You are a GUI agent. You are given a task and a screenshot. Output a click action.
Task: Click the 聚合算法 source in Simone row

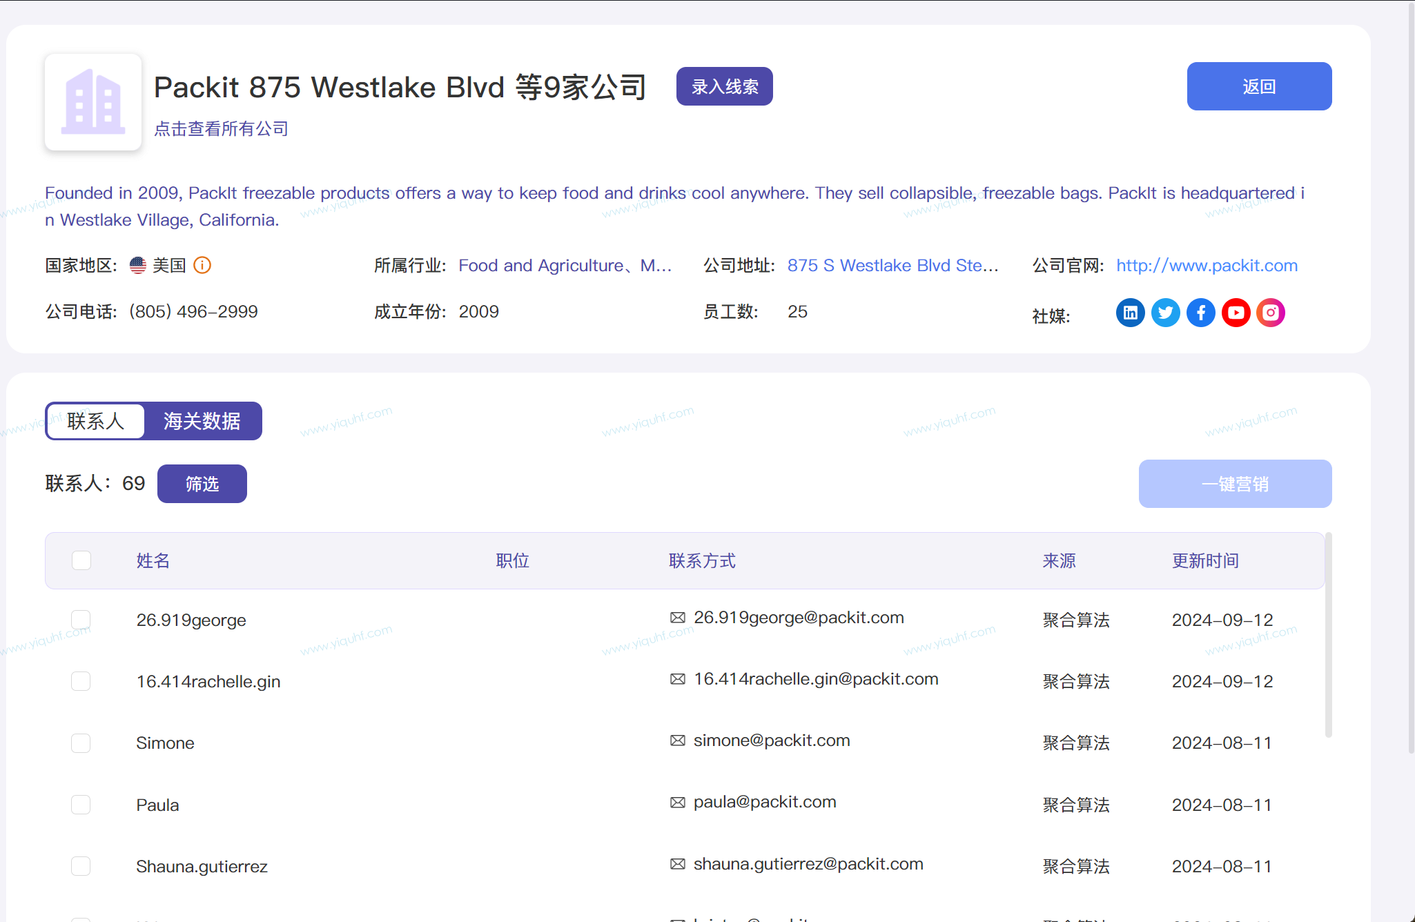click(1076, 743)
